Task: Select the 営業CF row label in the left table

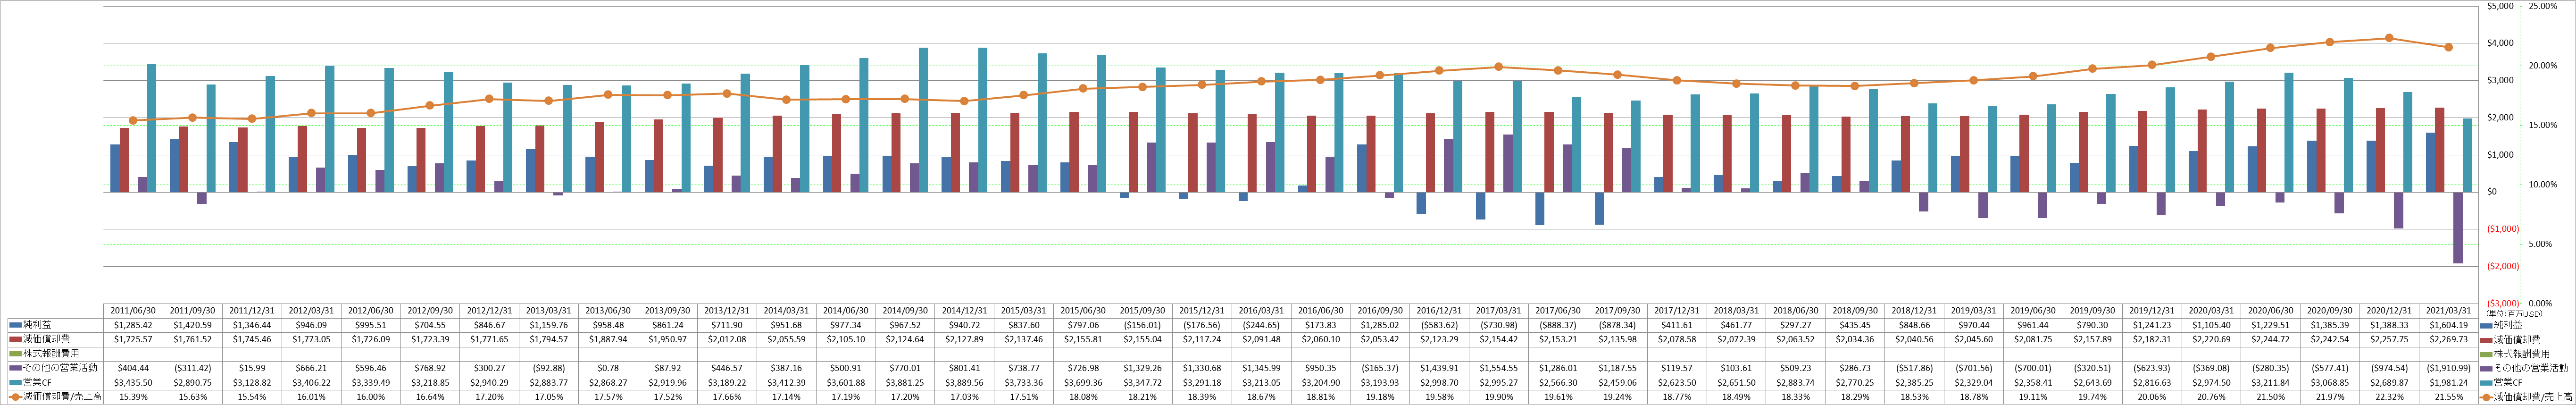Action: coord(37,382)
